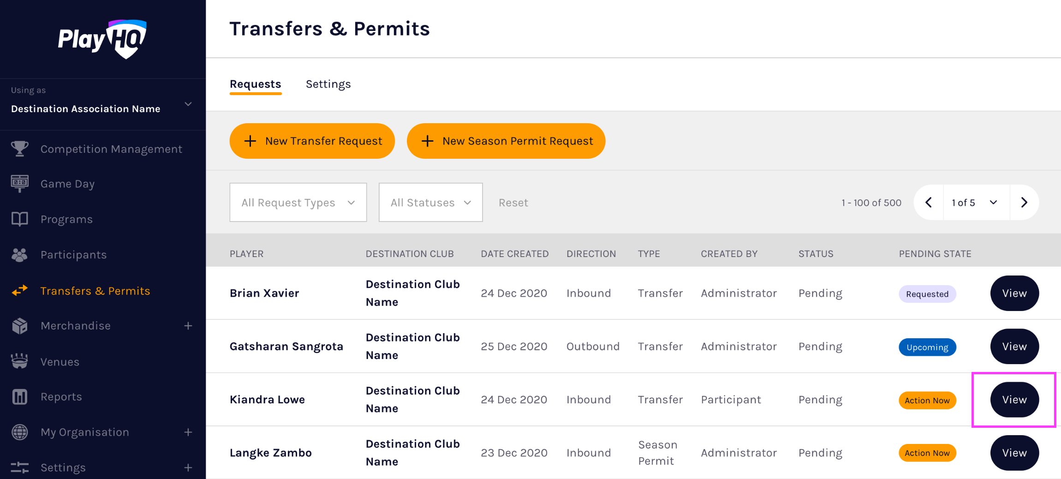Open the All Statuses filter dropdown
The height and width of the screenshot is (479, 1061).
430,202
